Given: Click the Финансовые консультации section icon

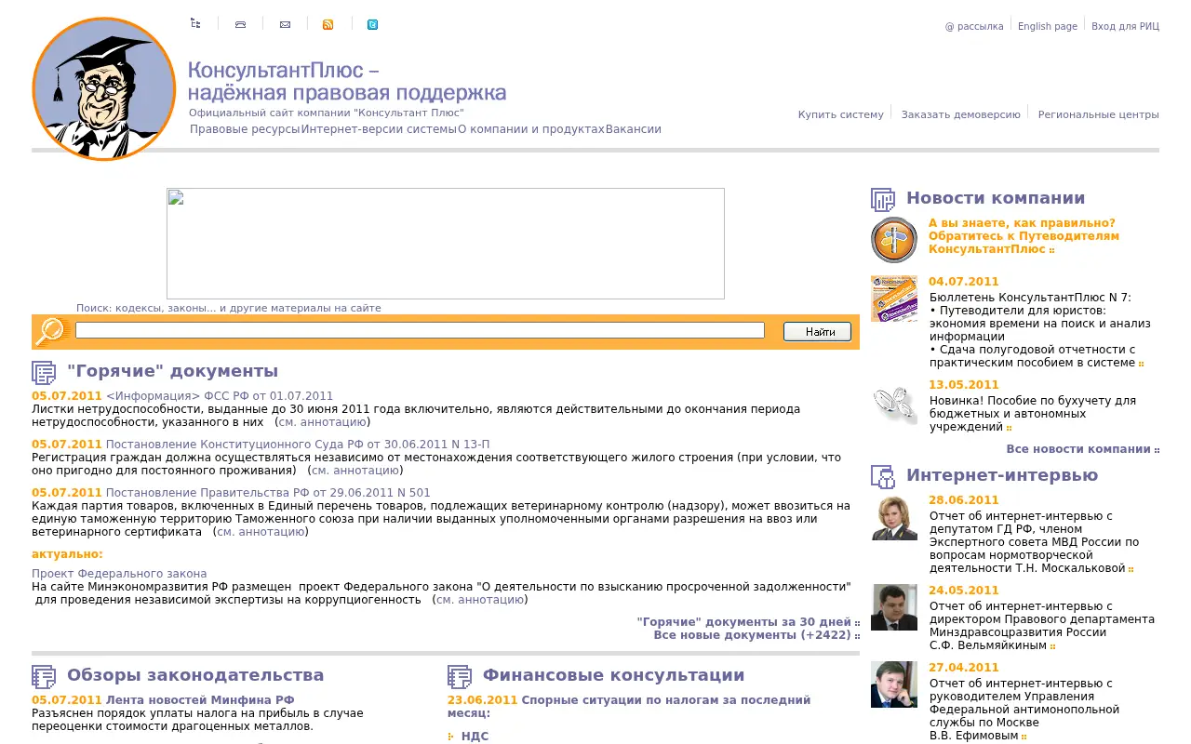Looking at the screenshot, I should [x=460, y=676].
